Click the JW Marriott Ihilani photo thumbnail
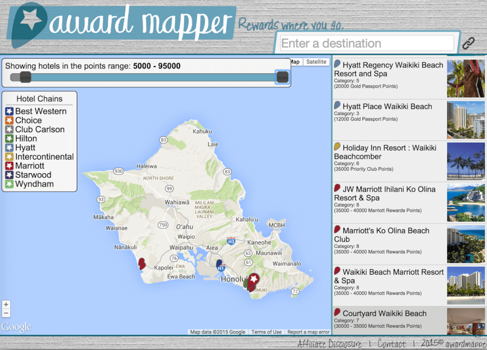Viewport: 487px width, 350px height. click(466, 203)
